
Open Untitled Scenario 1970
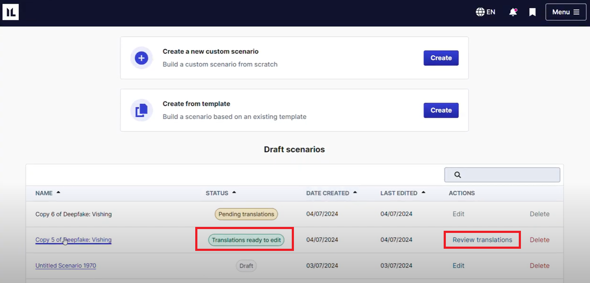[x=66, y=265]
